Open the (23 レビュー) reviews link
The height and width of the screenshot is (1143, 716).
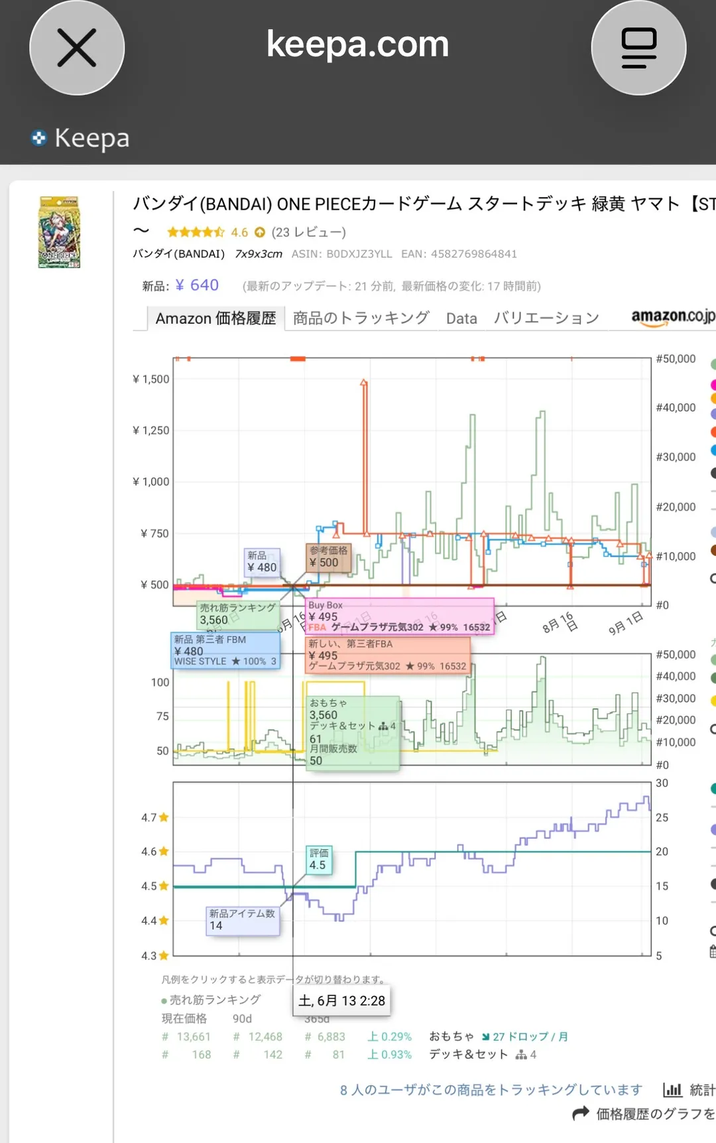pos(308,232)
